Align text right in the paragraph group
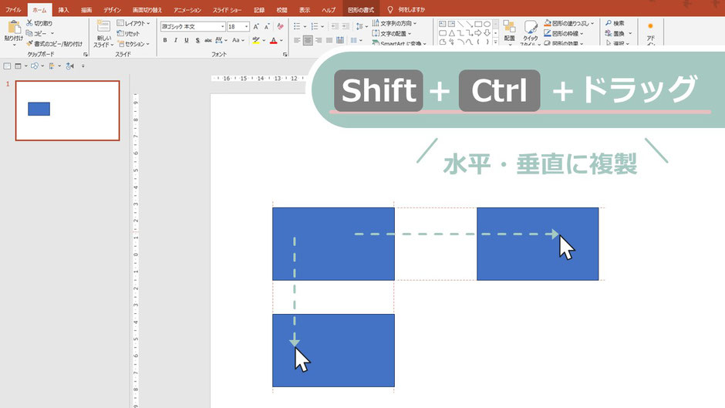 pos(319,41)
